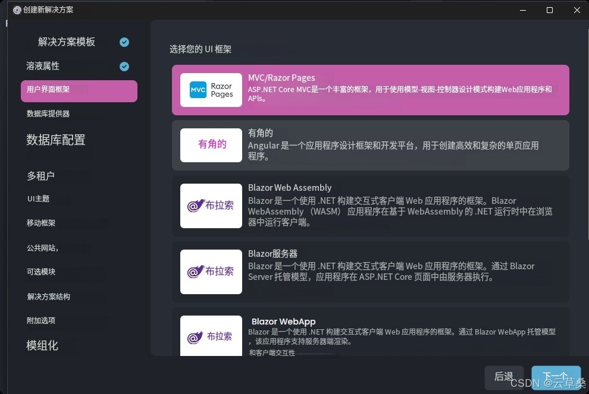Open the 解决方案结构 step
Image resolution: width=589 pixels, height=394 pixels.
48,297
